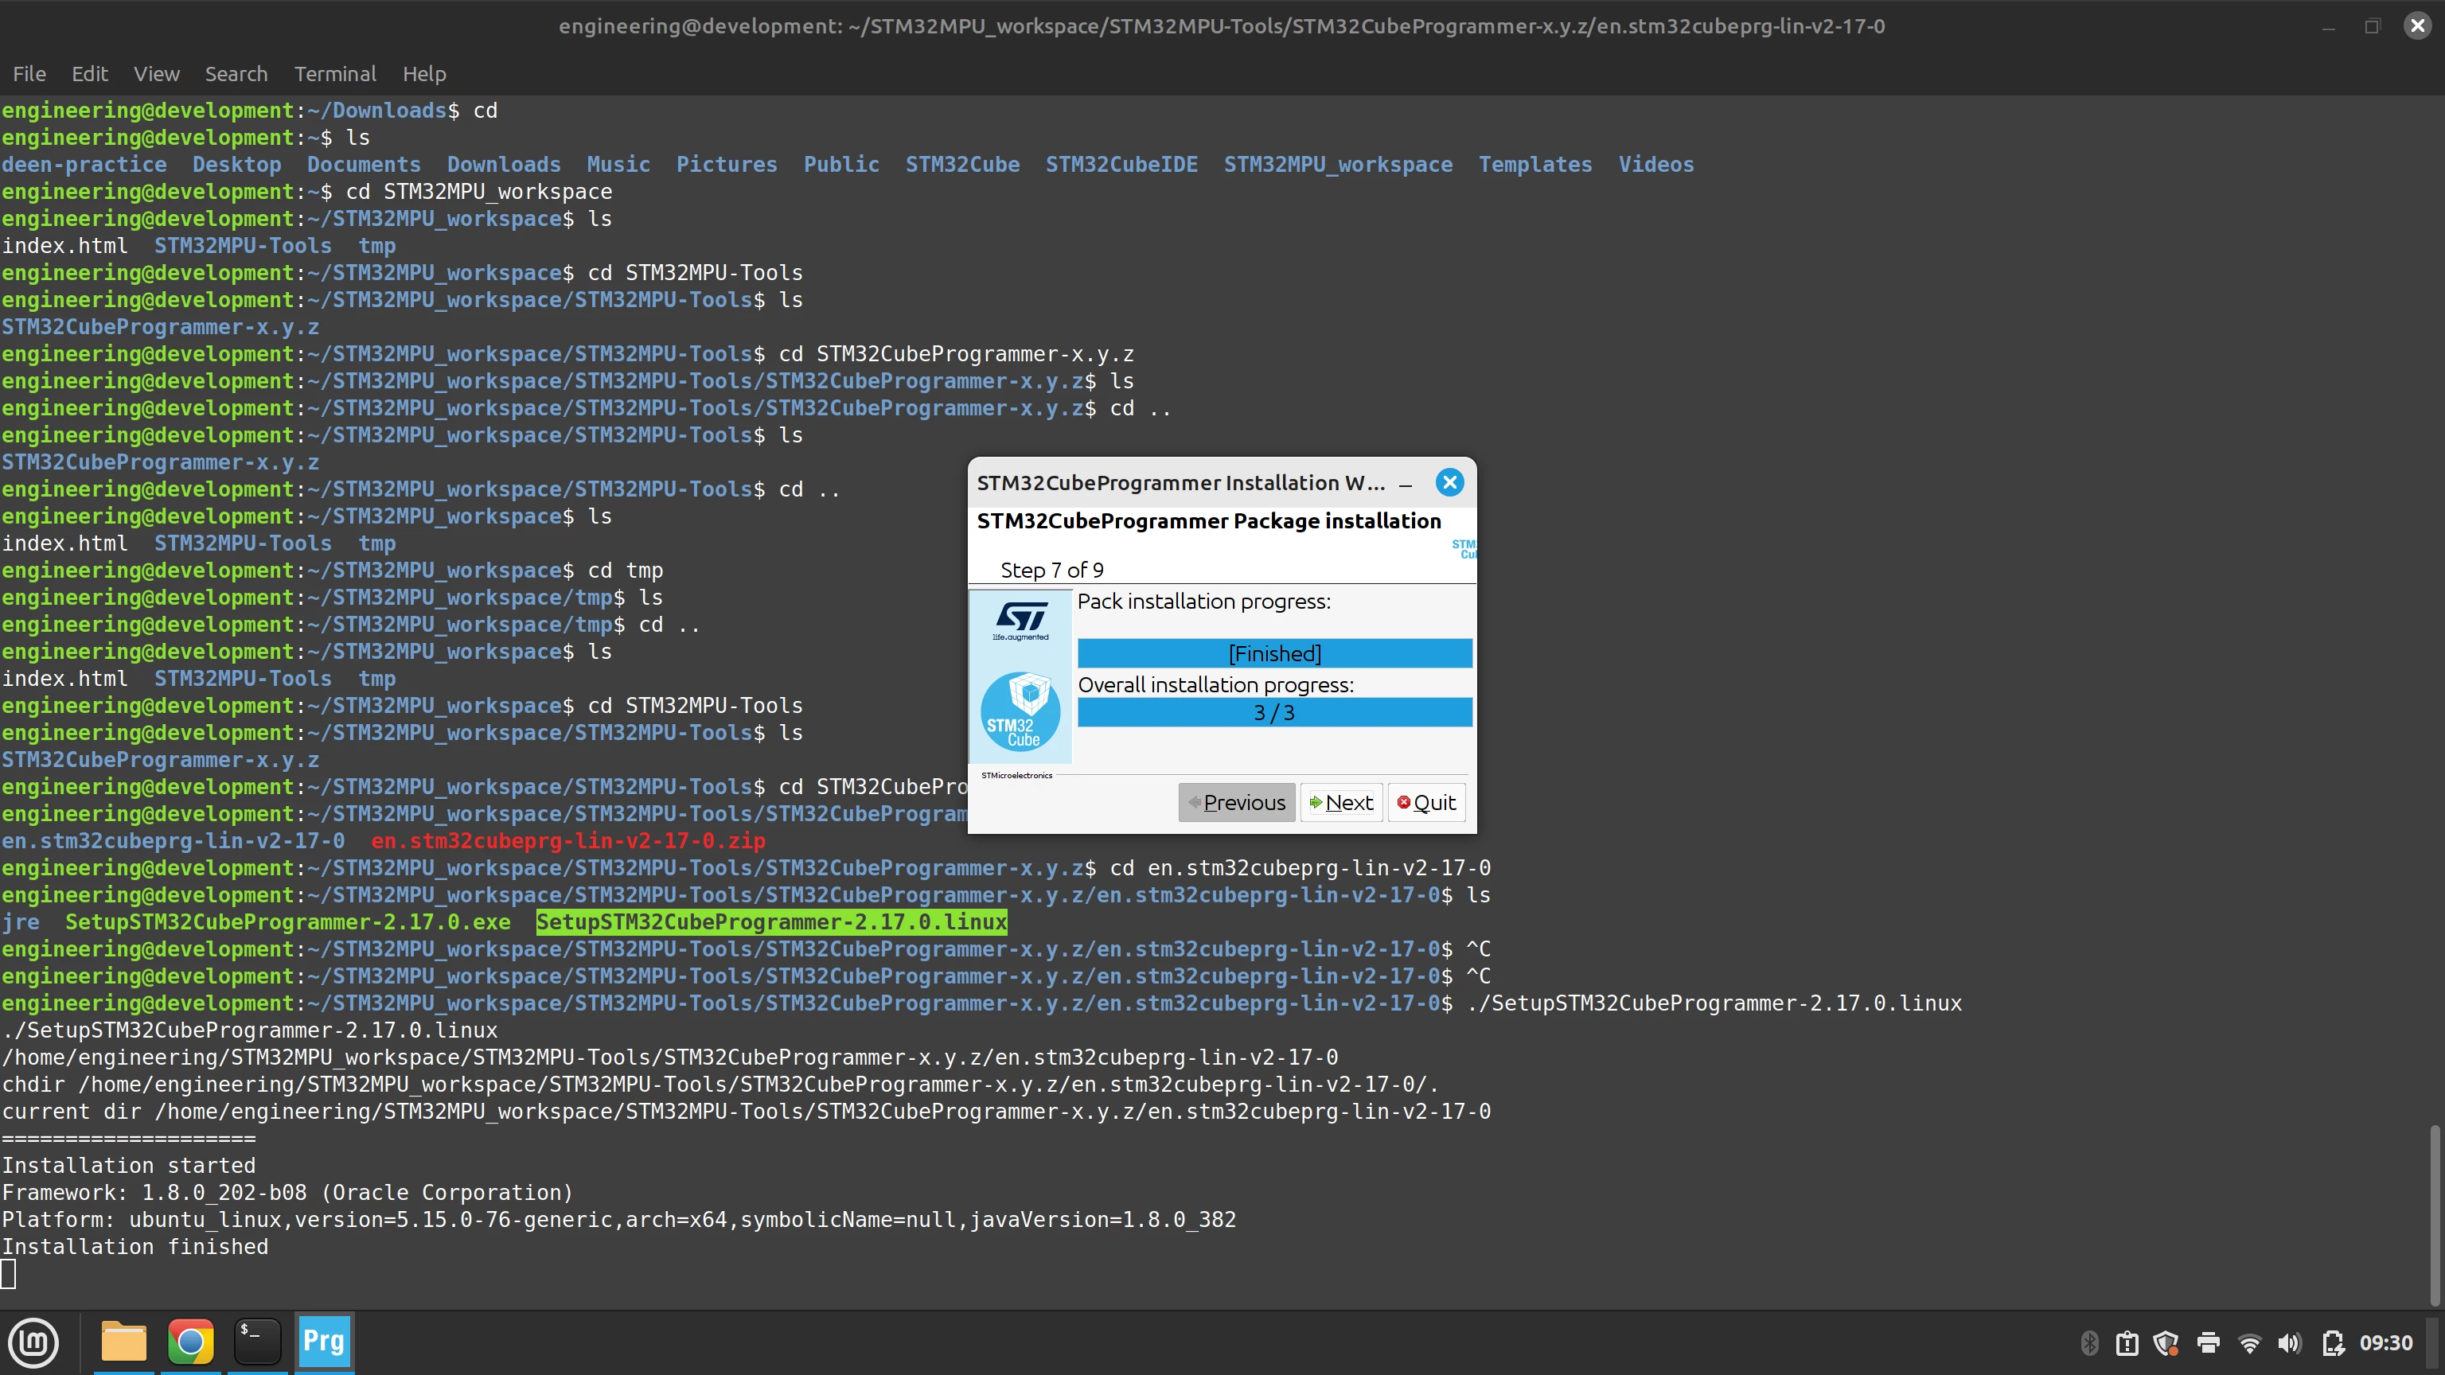Click the chdir output line in terminal
Image resolution: width=2445 pixels, height=1375 pixels.
pyautogui.click(x=720, y=1085)
